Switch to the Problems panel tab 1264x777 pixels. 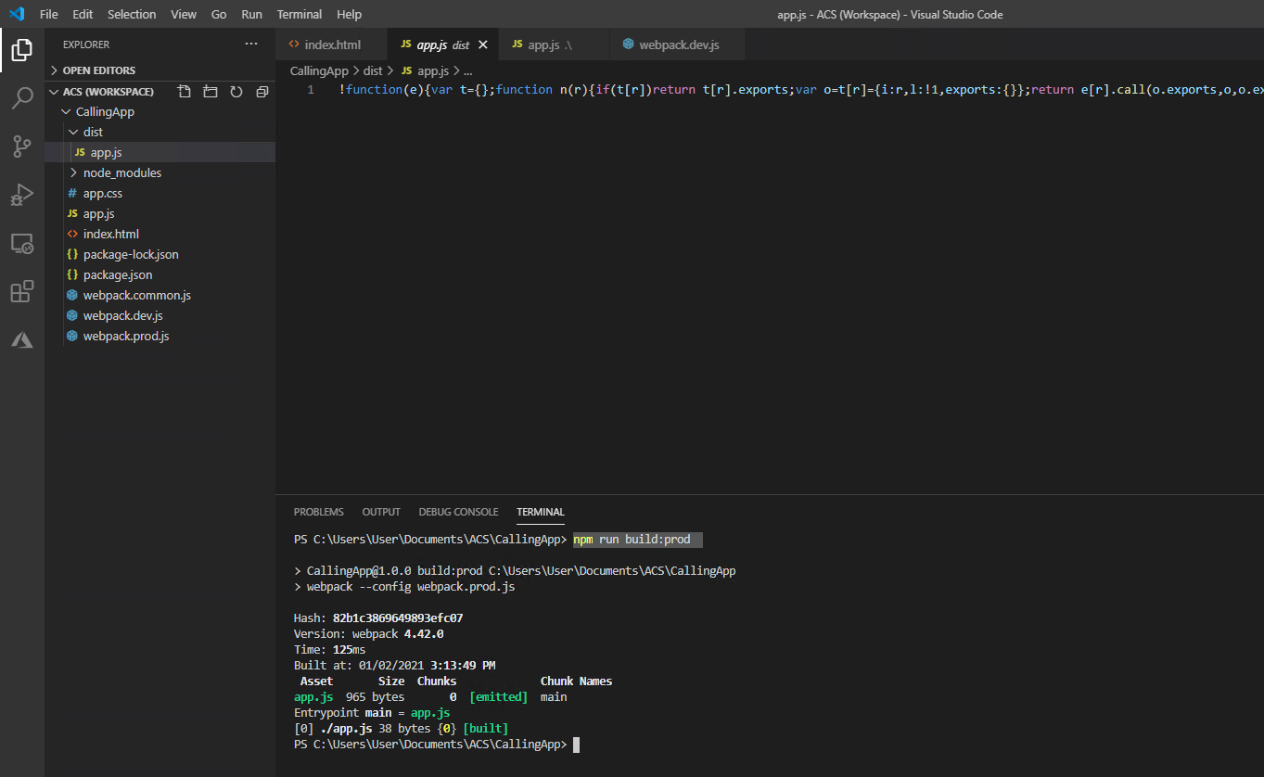click(318, 512)
